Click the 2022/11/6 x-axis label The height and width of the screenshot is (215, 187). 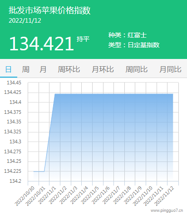(x=101, y=195)
